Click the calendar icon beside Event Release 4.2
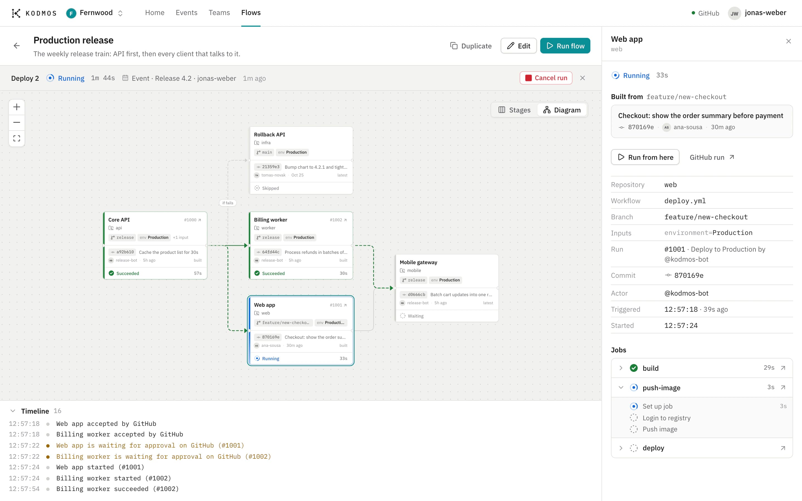Screen dimensions: 802x501 tap(125, 78)
